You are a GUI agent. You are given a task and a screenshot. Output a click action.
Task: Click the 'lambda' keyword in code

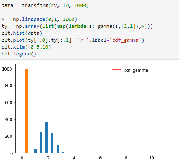click(x=77, y=26)
